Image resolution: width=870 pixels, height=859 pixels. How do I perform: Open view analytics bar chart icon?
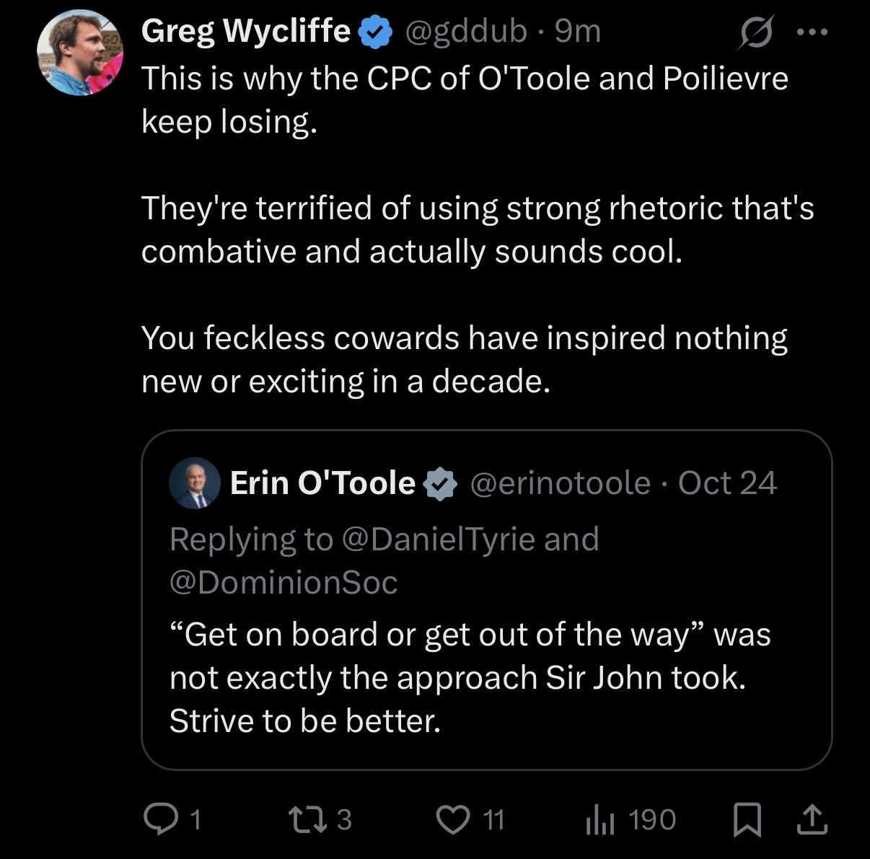(599, 819)
